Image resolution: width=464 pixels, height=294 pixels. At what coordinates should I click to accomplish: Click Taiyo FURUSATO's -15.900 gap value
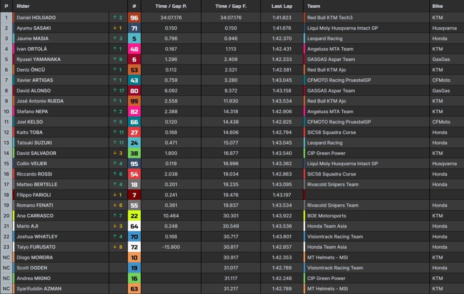pyautogui.click(x=171, y=247)
